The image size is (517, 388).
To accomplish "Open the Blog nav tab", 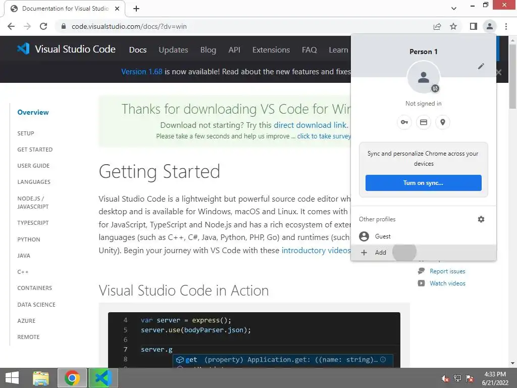I will pos(209,50).
